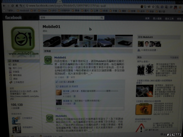Open the browser home page icon
This screenshot has height=137, width=183.
point(17,6)
